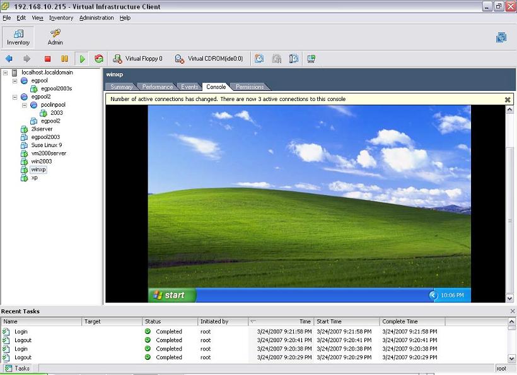Select Logout task at 9:20:41 PM
517x375 pixels.
click(254, 340)
